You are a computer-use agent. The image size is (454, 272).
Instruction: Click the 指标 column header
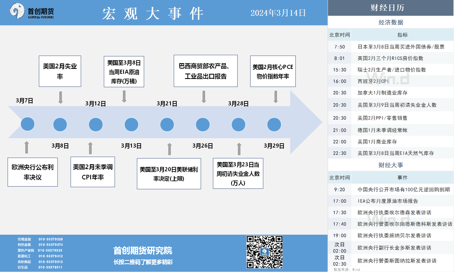pos(402,35)
